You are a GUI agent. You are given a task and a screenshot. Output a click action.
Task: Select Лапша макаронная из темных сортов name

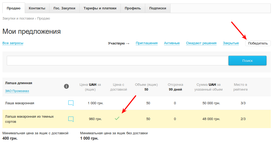[x=29, y=119]
